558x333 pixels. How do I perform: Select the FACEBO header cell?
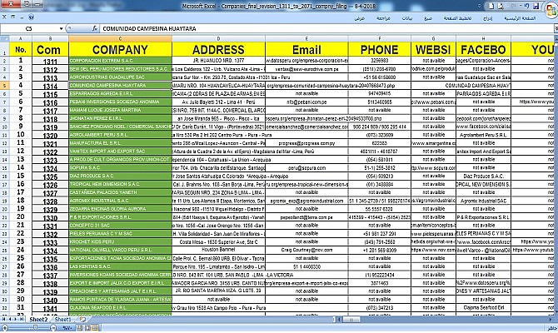(x=483, y=49)
